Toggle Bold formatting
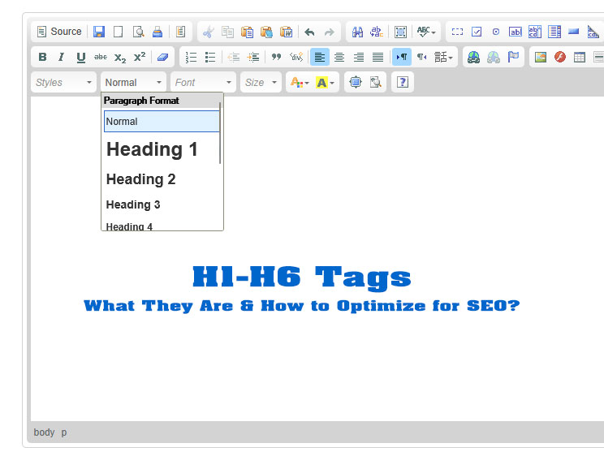 [42, 57]
